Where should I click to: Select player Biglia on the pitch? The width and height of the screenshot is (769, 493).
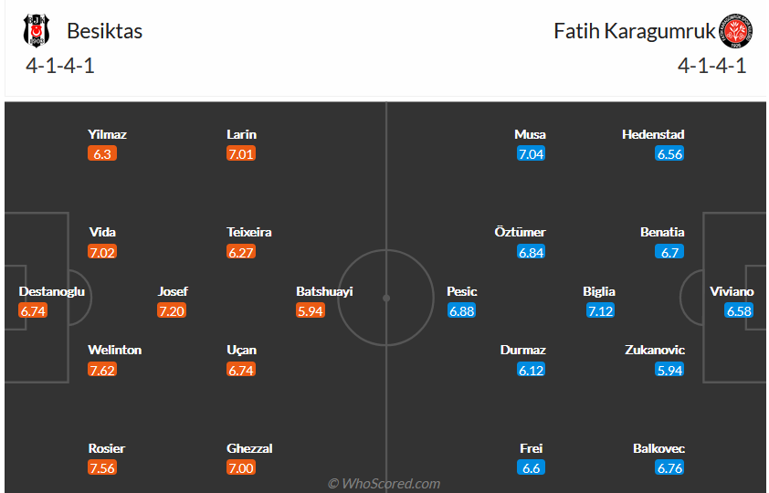tap(599, 292)
